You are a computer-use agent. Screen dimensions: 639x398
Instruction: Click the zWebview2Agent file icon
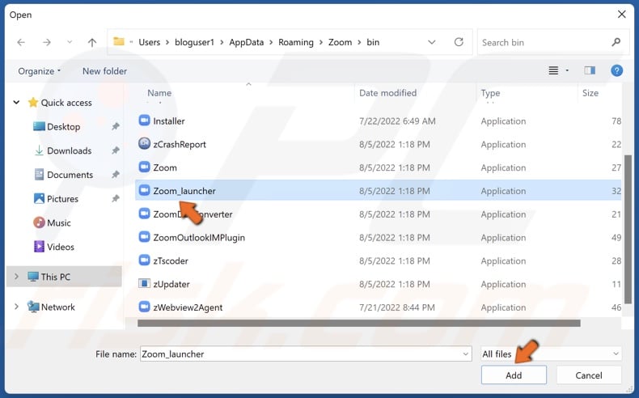pos(144,307)
